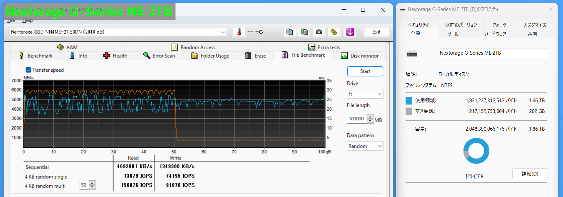Select the File Benchmark tab
563x197 pixels.
[x=303, y=55]
